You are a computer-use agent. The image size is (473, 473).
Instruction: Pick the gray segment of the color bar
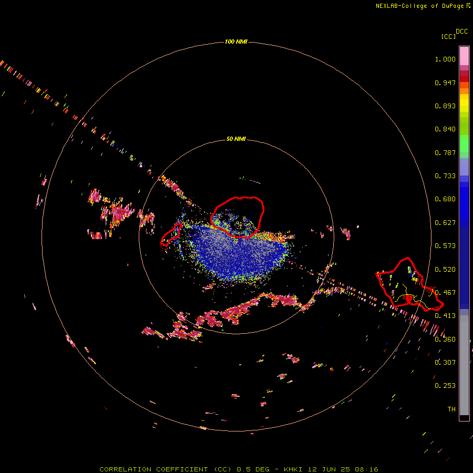464,365
